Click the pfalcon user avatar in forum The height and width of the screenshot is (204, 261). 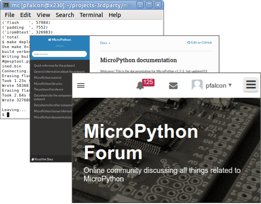pyautogui.click(x=197, y=85)
